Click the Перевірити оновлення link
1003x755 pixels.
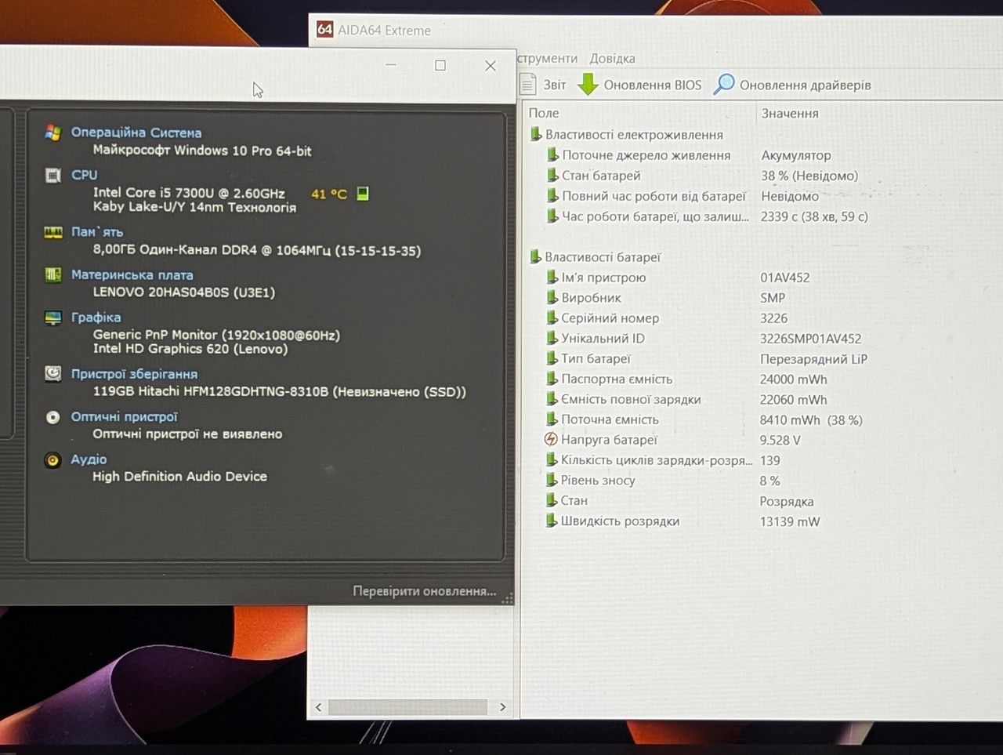point(424,591)
